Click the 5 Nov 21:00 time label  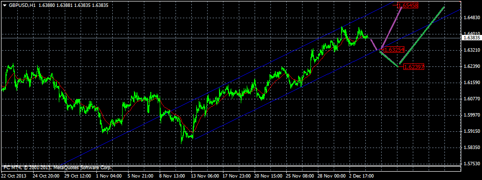point(141,176)
